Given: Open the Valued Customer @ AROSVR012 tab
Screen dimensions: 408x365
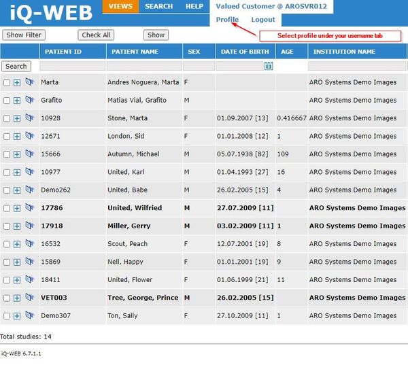Looking at the screenshot, I should [x=271, y=6].
